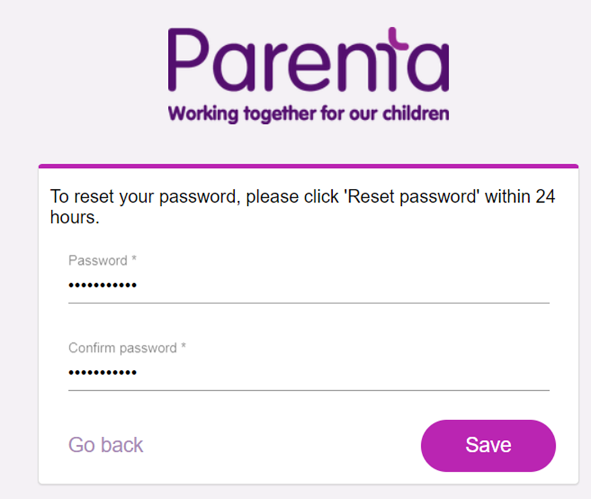Focus the Confirm password input field
The height and width of the screenshot is (499, 591).
(x=309, y=373)
